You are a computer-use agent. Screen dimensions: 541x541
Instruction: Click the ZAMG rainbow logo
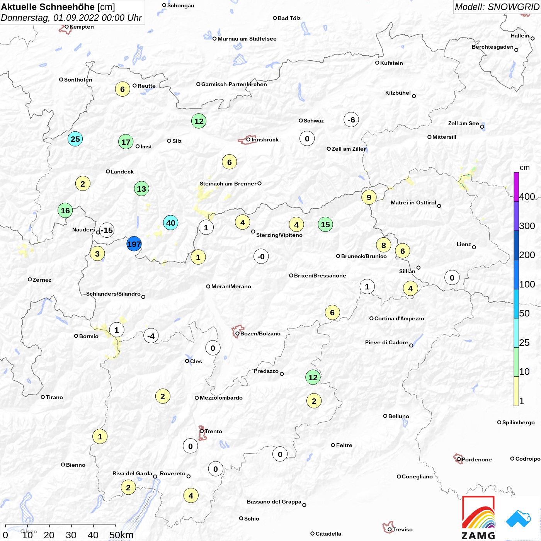point(478,518)
